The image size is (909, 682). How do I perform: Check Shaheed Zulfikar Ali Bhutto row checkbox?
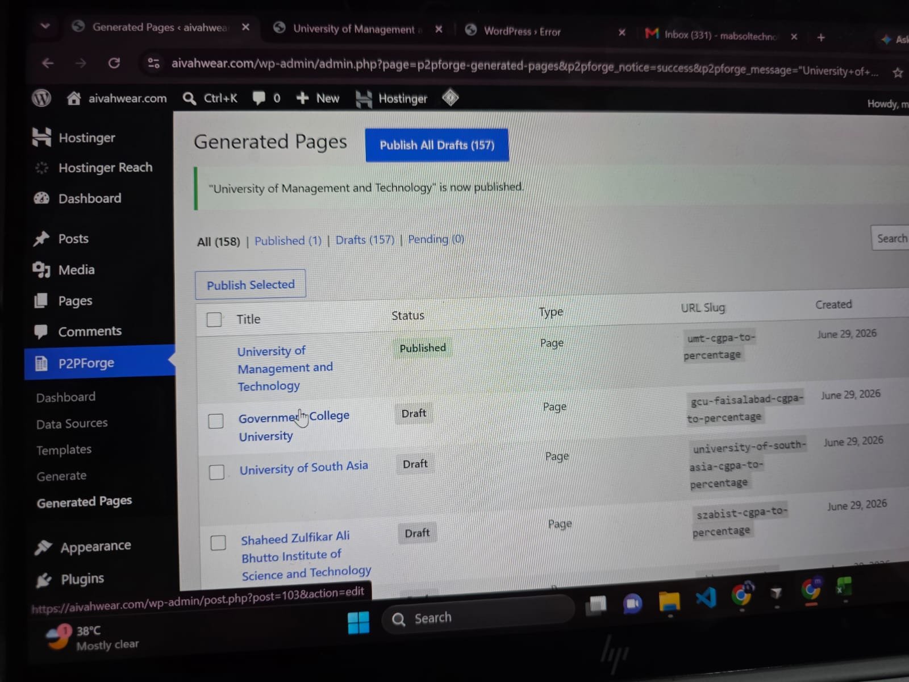pos(219,543)
